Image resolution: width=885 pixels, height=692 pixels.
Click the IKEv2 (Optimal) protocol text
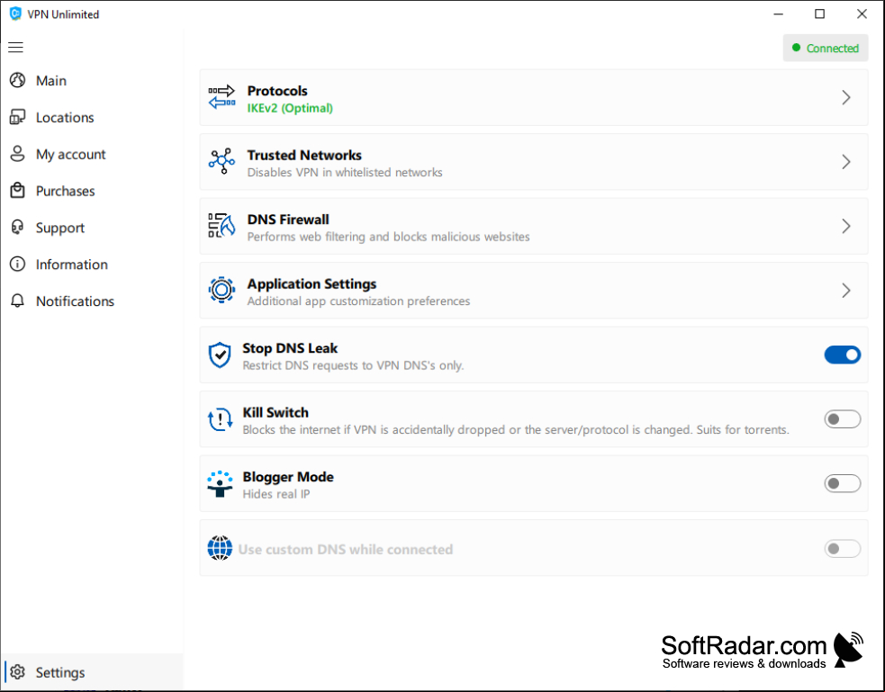pyautogui.click(x=290, y=108)
